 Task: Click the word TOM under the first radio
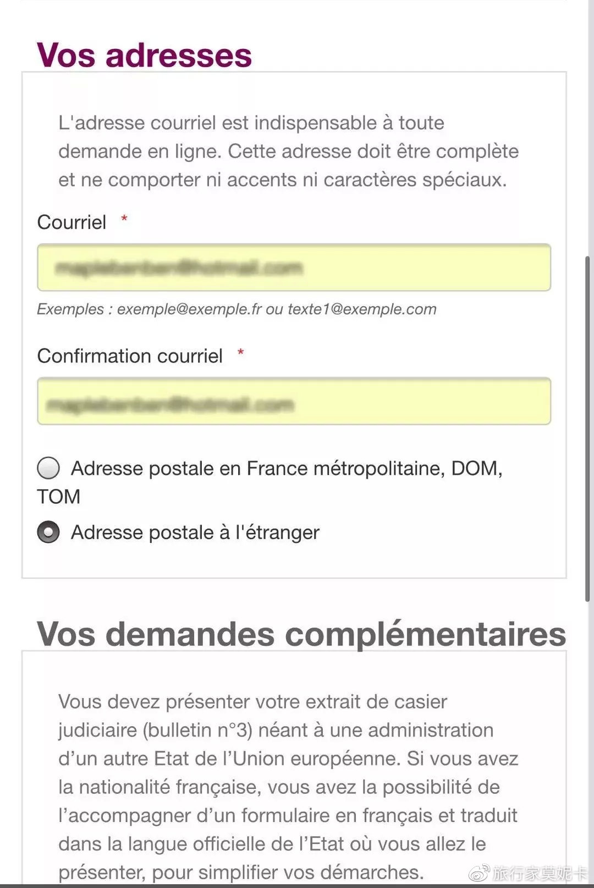59,497
